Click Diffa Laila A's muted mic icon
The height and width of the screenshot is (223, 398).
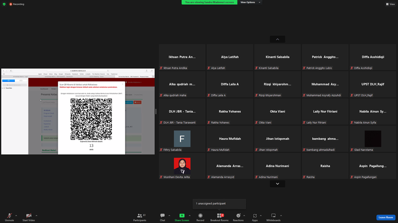[x=209, y=95]
